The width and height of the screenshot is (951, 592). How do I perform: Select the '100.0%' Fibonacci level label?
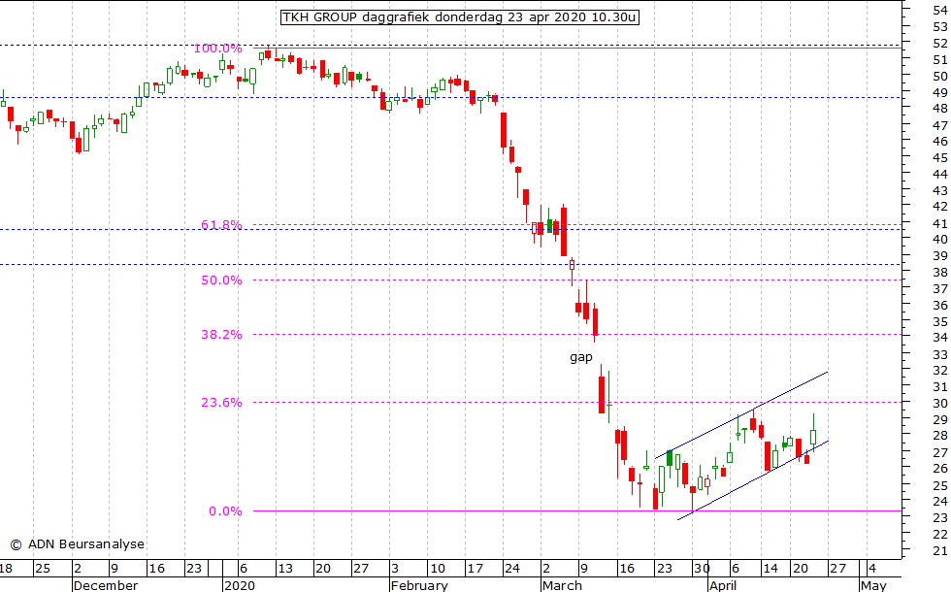click(217, 48)
